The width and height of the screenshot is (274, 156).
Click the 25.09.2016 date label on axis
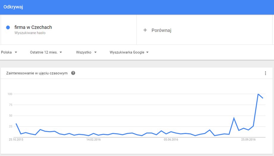(248, 139)
